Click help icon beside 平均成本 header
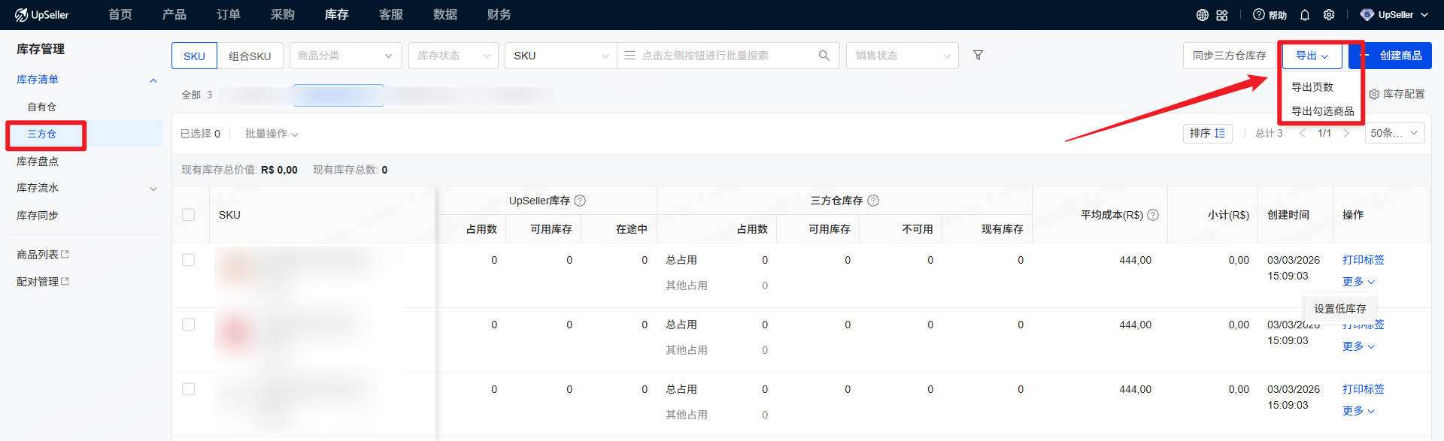This screenshot has width=1444, height=441. click(1153, 215)
